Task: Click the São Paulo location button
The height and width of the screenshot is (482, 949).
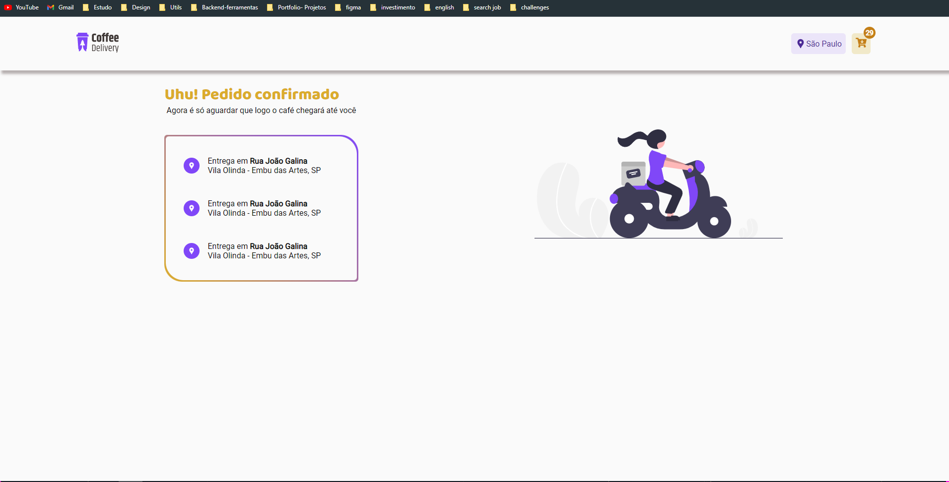Action: coord(818,44)
